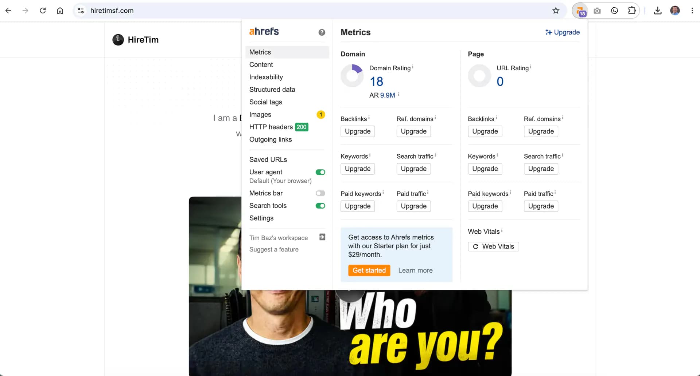Select the Metrics menu item
Image resolution: width=700 pixels, height=376 pixels.
coord(287,52)
